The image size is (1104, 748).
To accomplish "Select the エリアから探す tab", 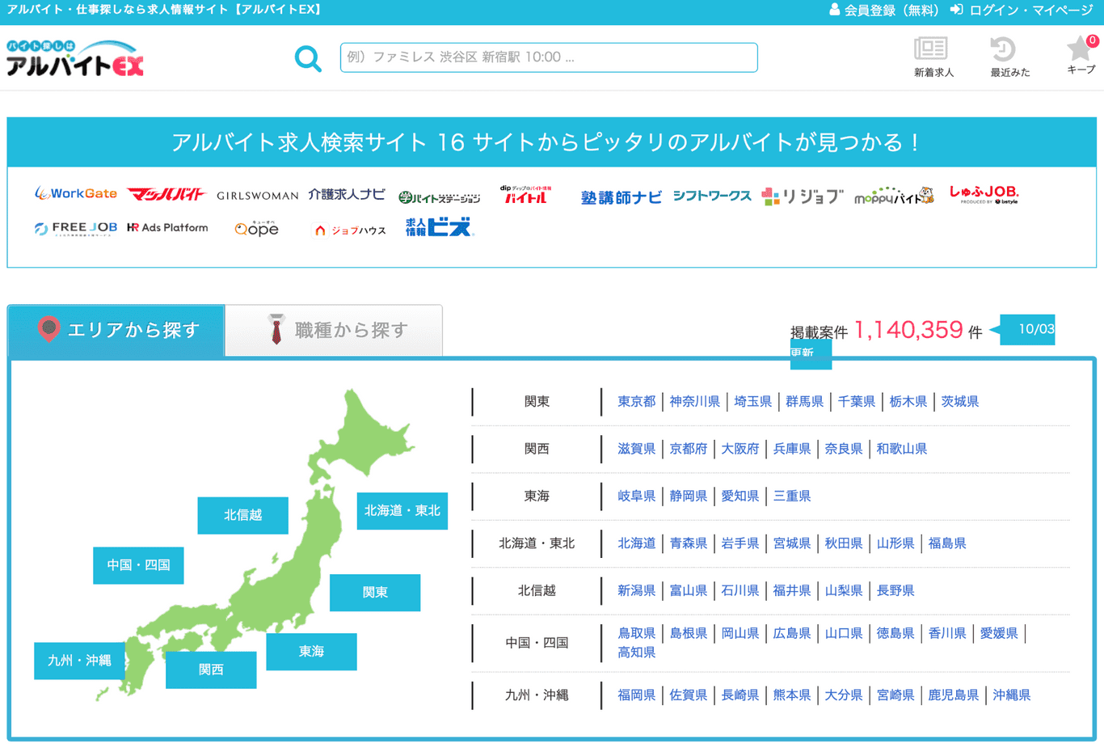I will point(116,330).
